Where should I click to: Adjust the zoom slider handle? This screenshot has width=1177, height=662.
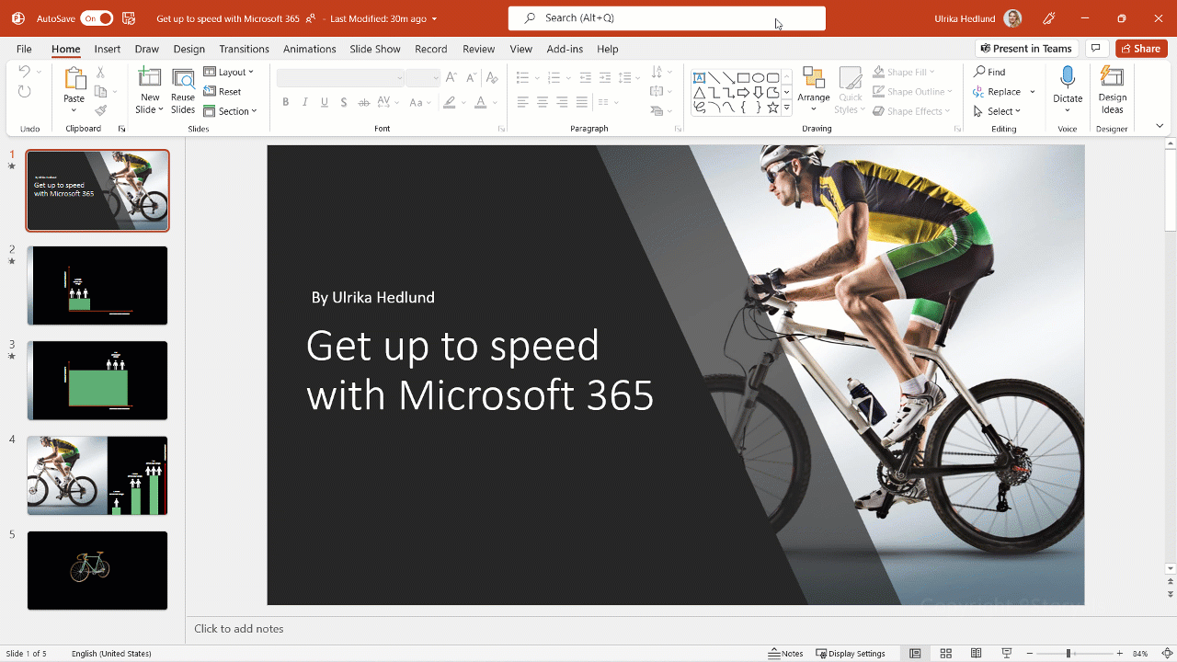1068,654
